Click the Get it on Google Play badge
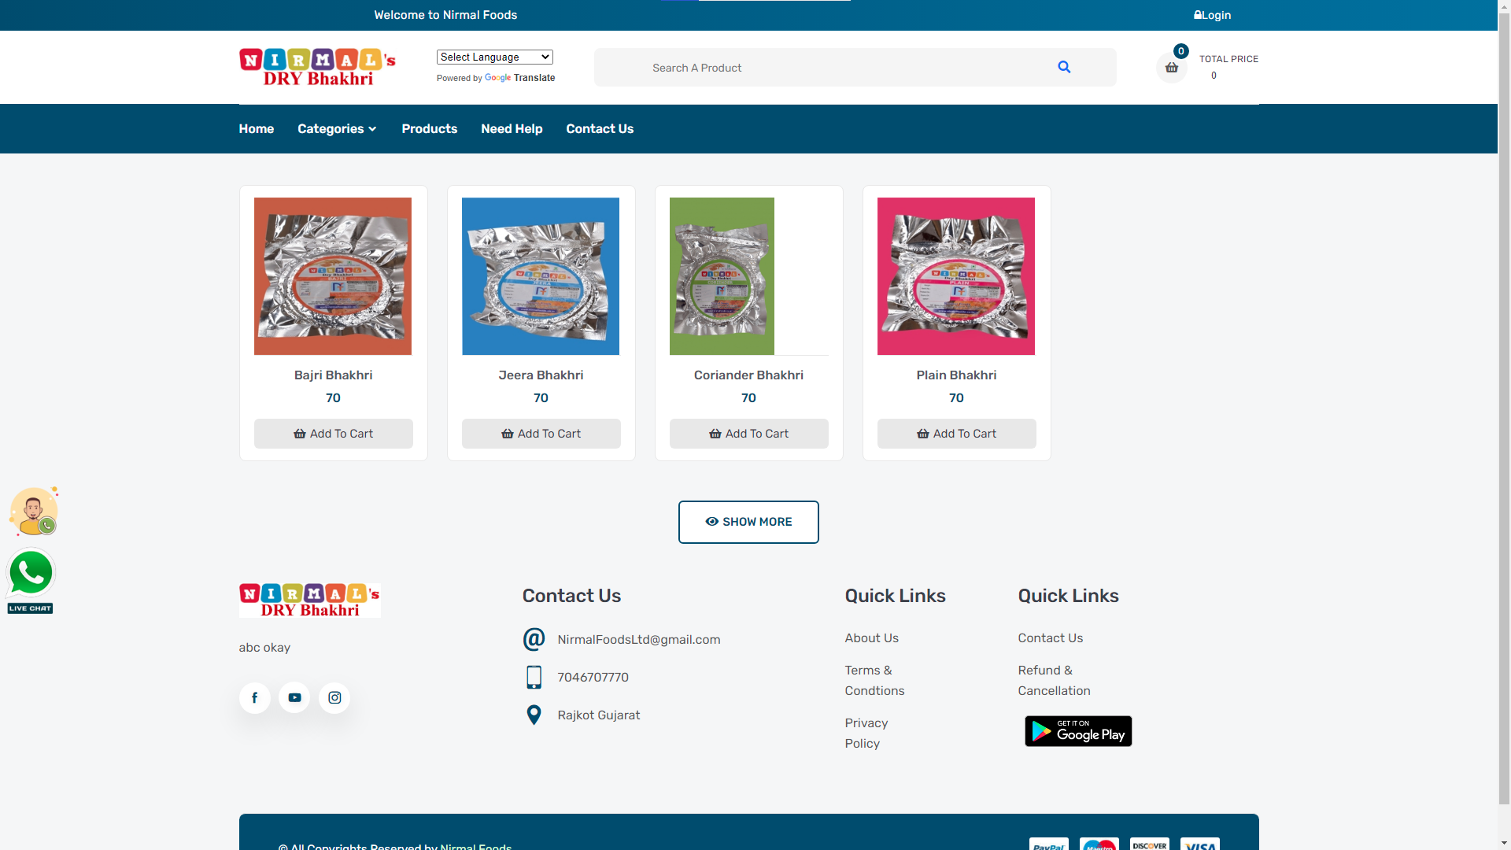1511x850 pixels. [1078, 731]
